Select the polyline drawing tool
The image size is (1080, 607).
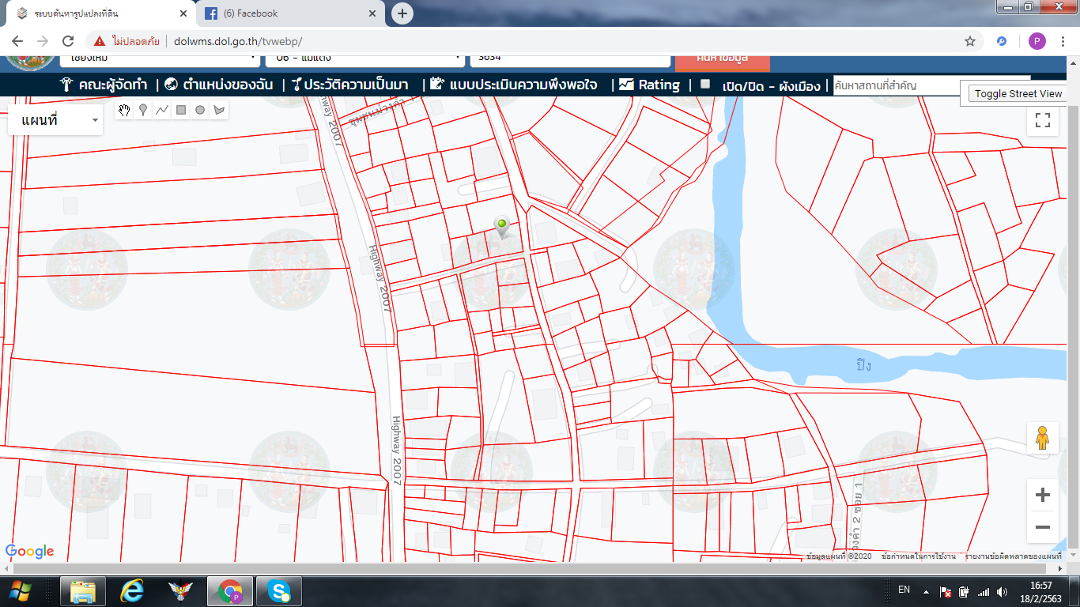point(162,110)
